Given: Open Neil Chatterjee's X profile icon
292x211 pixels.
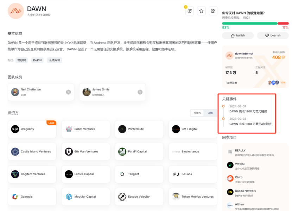Looking at the screenshot, I should (68, 92).
